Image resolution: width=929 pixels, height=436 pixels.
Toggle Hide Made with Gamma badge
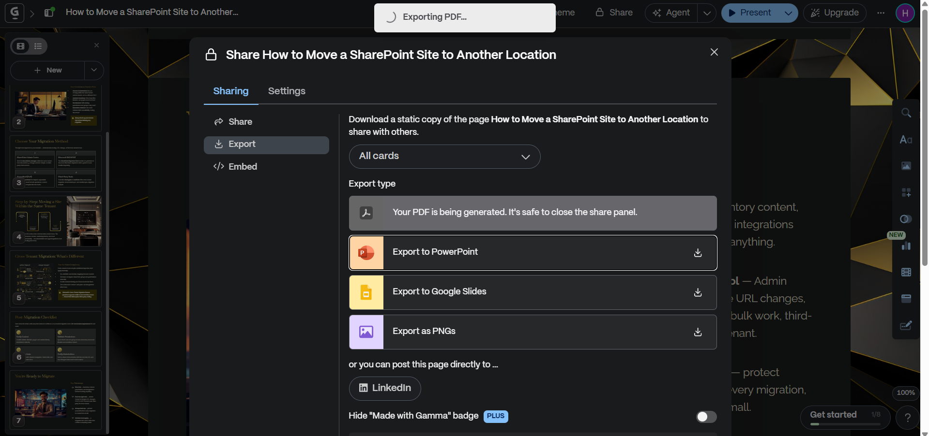[706, 417]
